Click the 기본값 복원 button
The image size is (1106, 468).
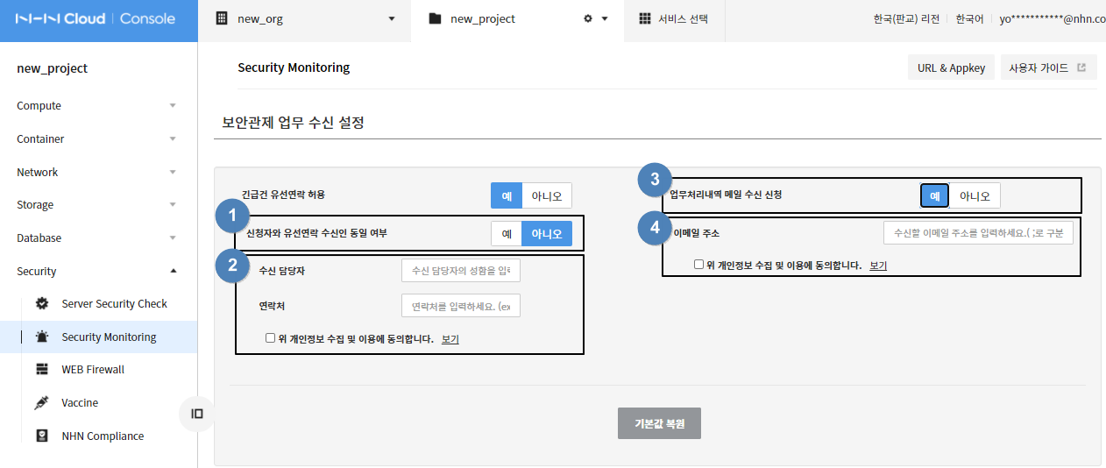point(659,423)
